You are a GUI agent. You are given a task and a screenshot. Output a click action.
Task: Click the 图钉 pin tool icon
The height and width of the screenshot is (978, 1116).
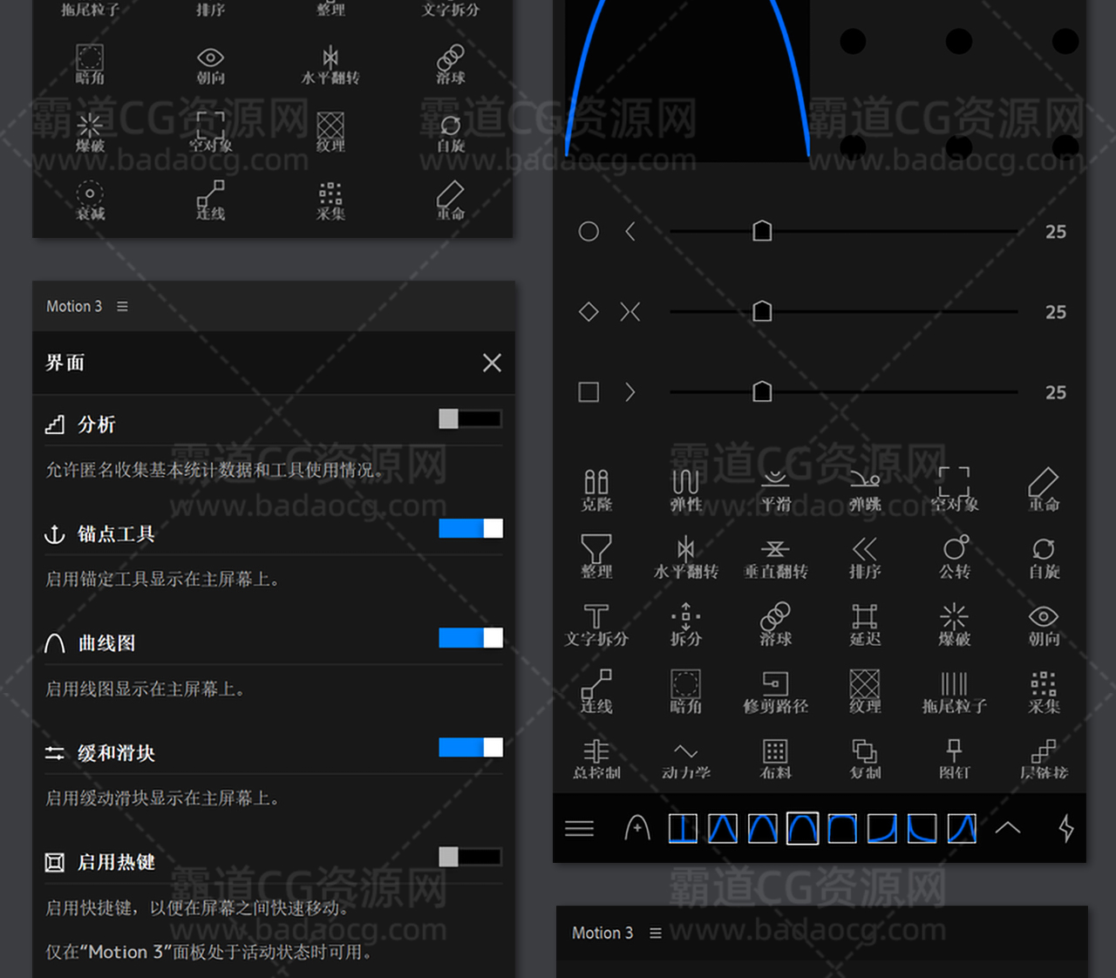955,758
